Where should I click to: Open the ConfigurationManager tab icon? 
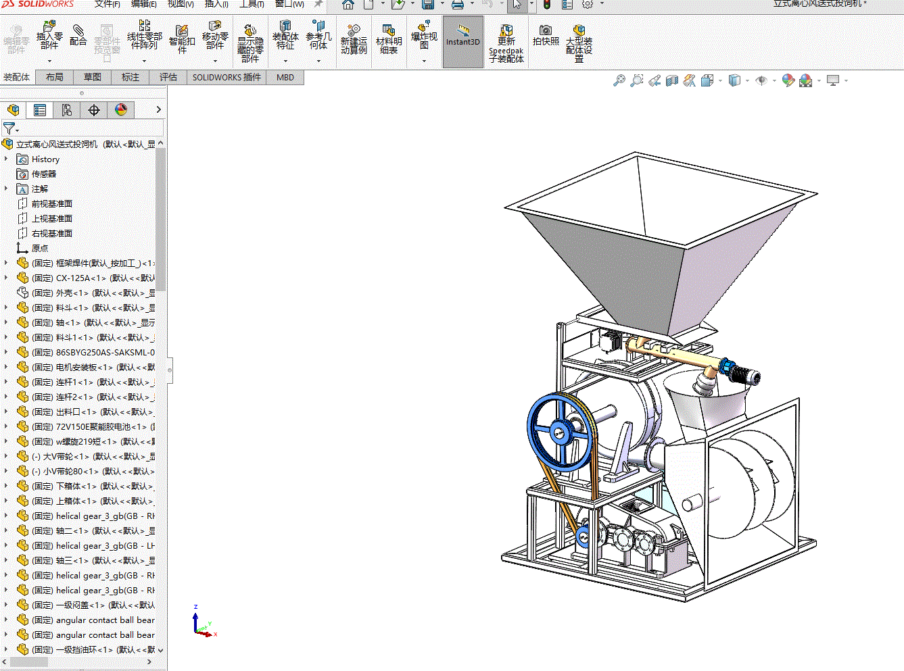point(67,110)
